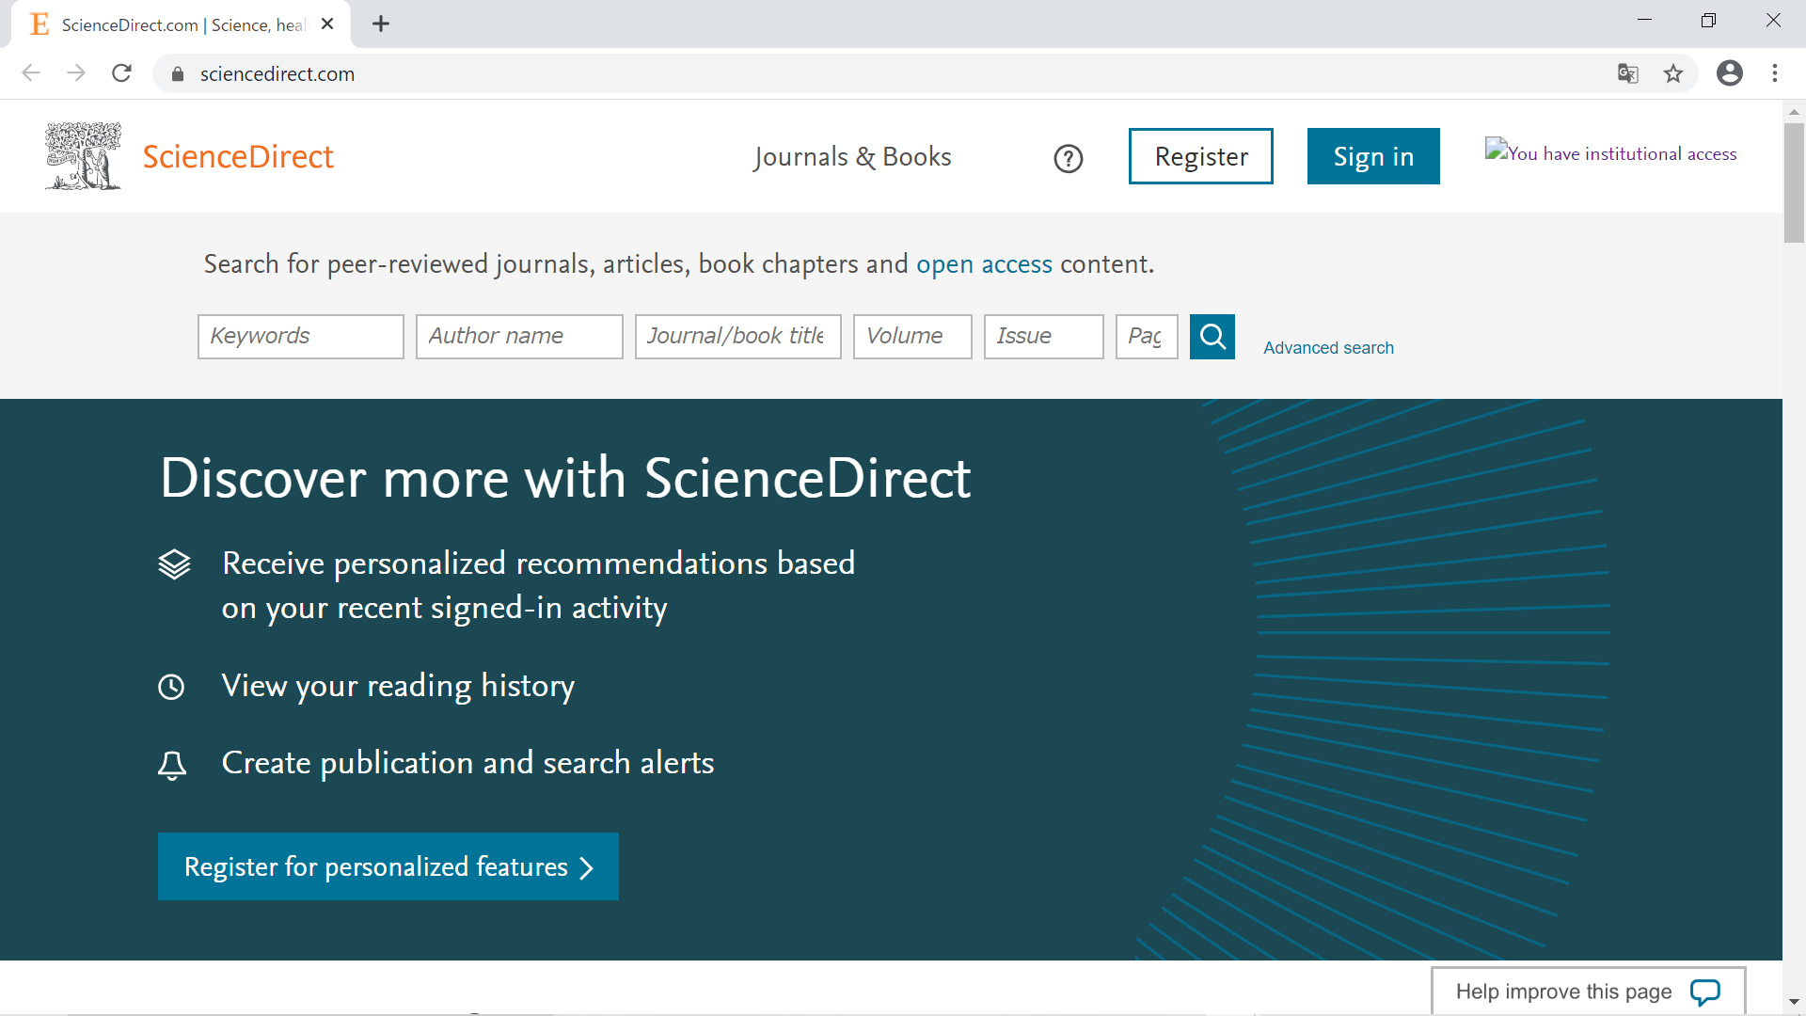Screen dimensions: 1806x1016
Task: Click Receive personalized recommendations text
Action: 538,585
